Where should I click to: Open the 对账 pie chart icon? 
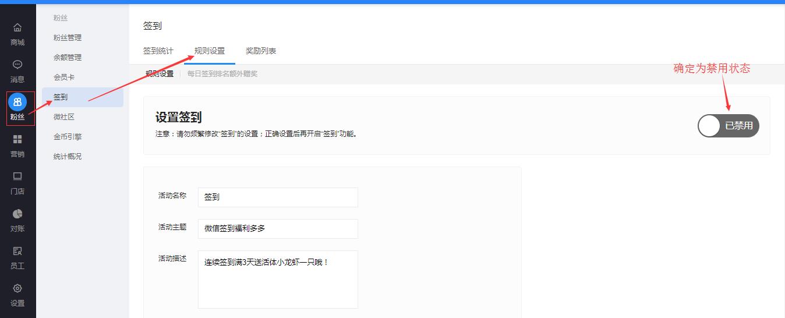pyautogui.click(x=17, y=214)
